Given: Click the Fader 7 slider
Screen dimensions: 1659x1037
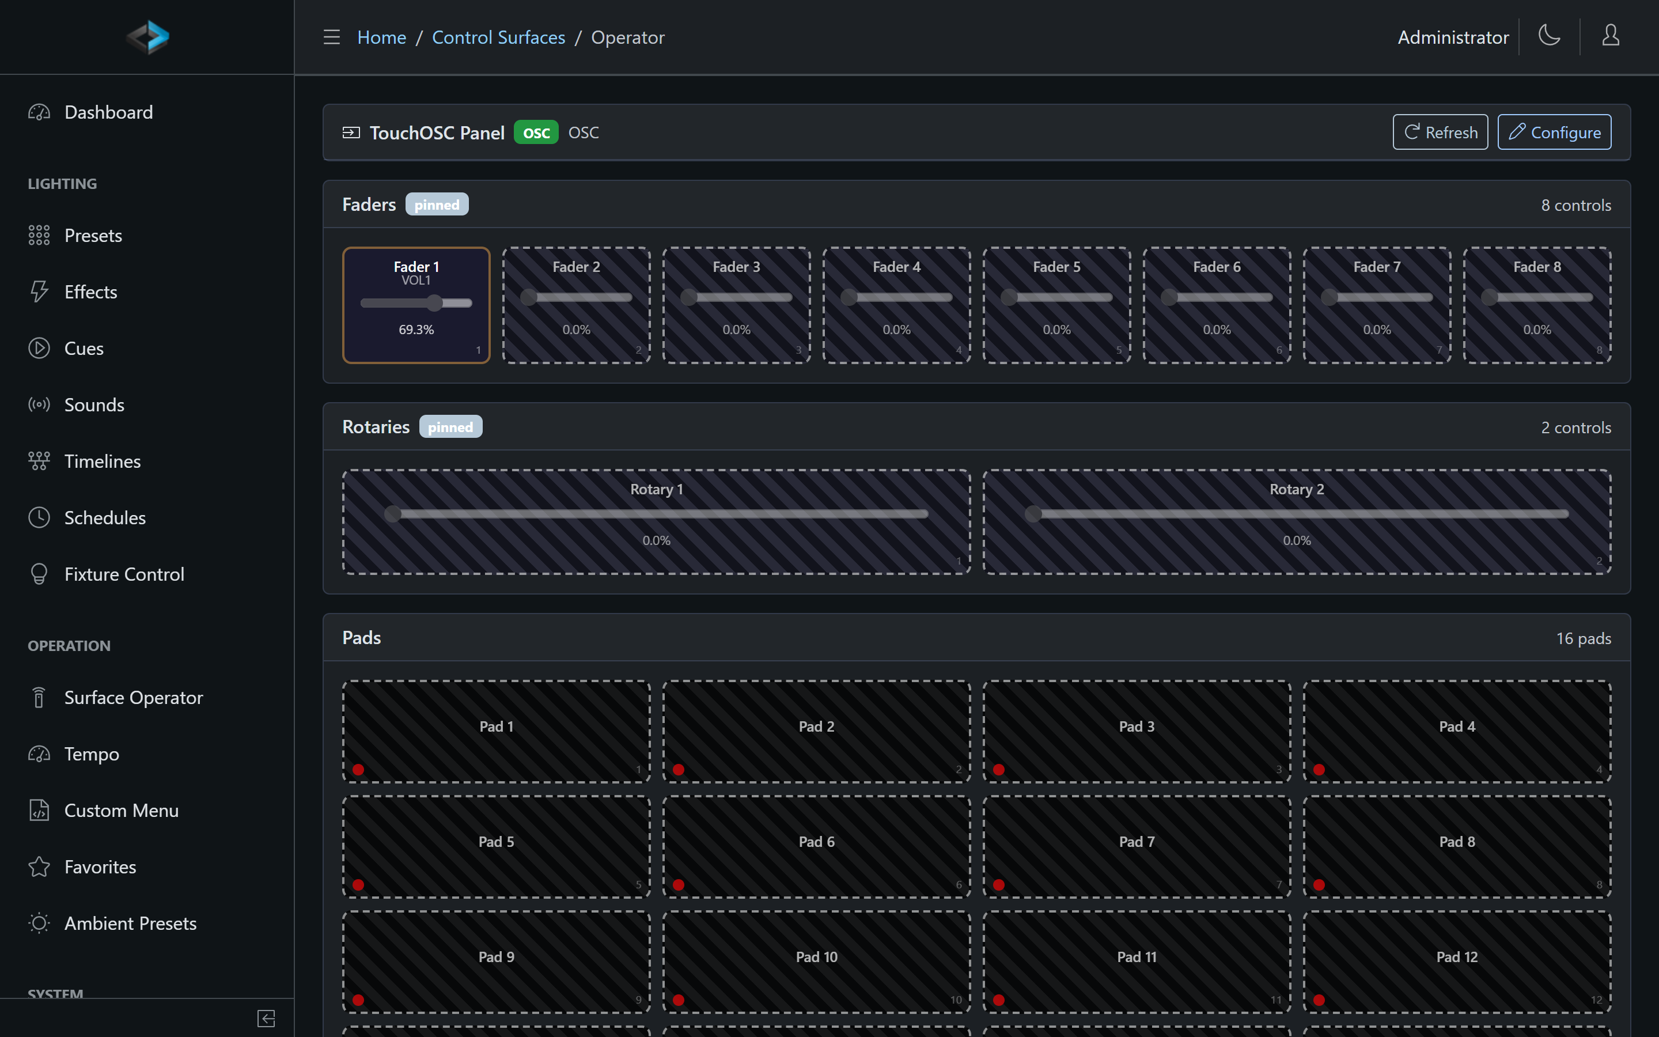Looking at the screenshot, I should tap(1377, 298).
